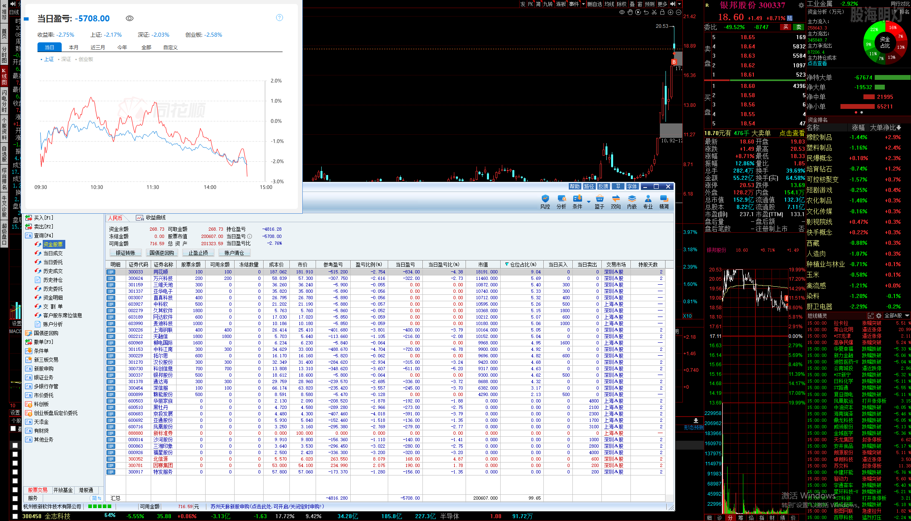Click 删自选 in top toolbar
This screenshot has height=521, width=911.
click(595, 4)
